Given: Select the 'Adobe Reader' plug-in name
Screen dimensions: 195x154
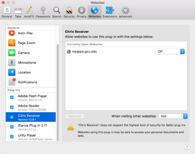Looking at the screenshot, I should [x=28, y=106].
